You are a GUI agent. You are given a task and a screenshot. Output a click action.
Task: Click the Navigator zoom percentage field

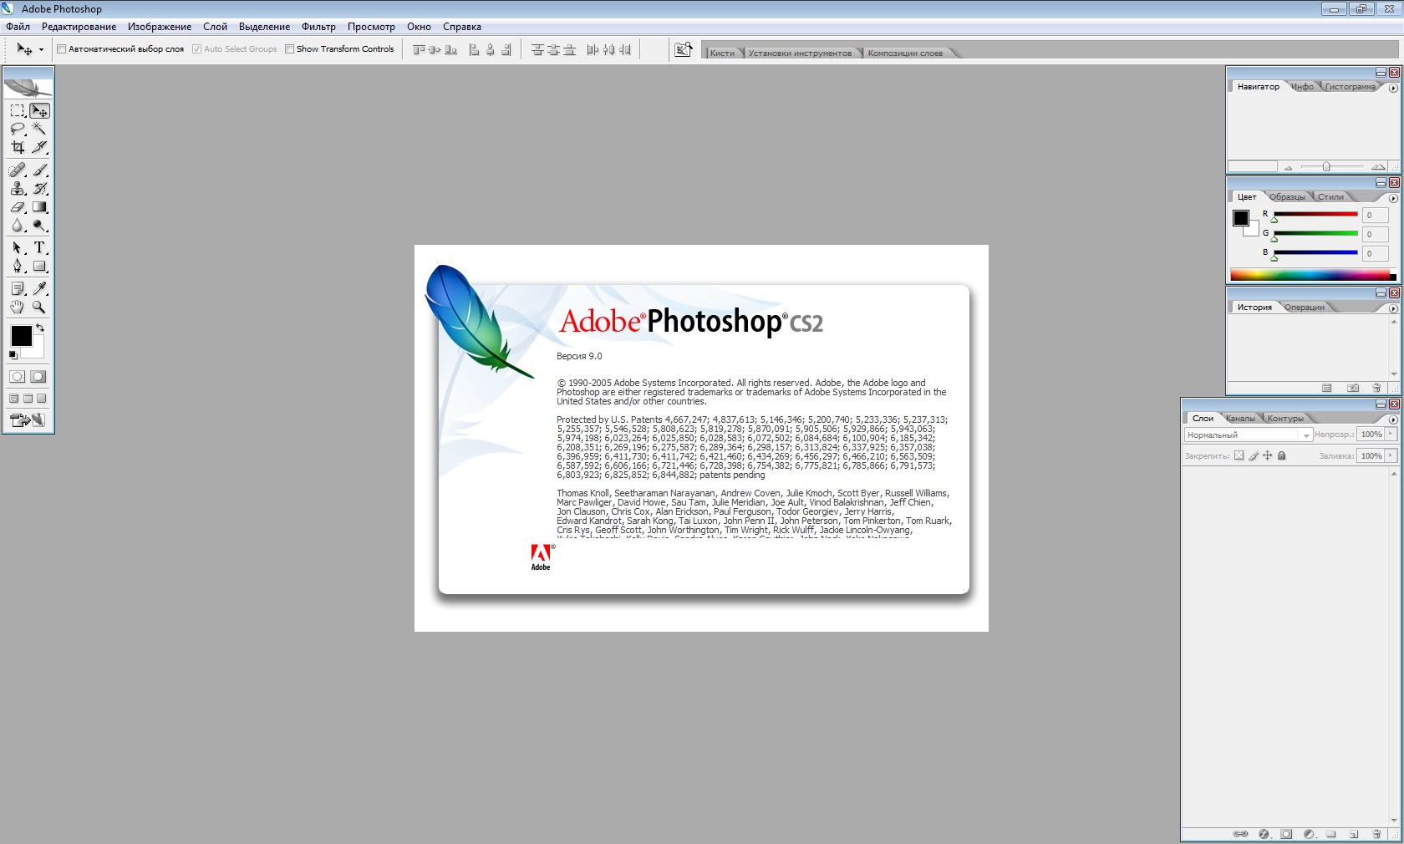[1252, 166]
